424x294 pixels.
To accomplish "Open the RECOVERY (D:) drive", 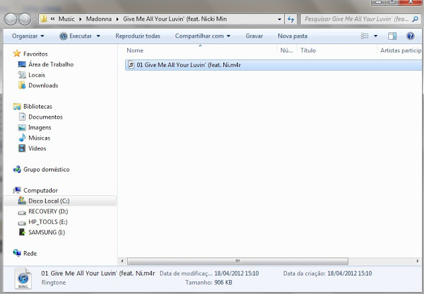I will click(x=48, y=211).
